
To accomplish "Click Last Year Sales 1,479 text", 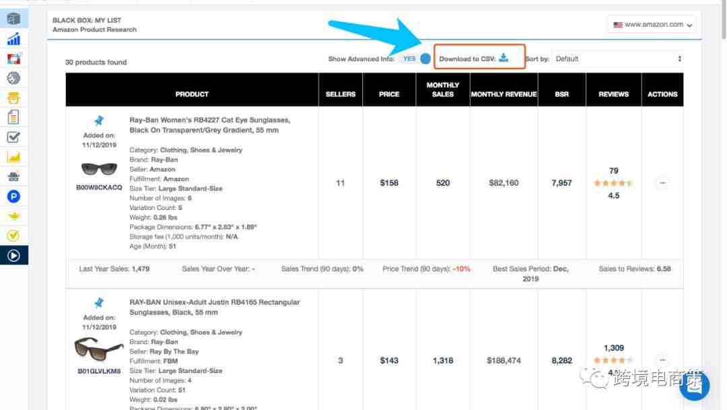I will click(114, 269).
